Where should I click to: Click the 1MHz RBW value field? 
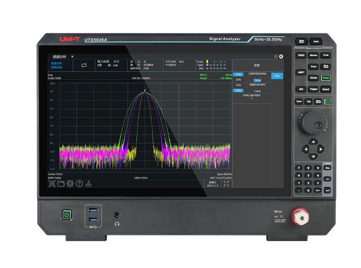[x=257, y=80]
